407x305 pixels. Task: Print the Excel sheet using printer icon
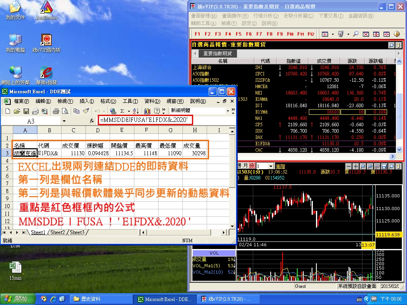[56, 111]
